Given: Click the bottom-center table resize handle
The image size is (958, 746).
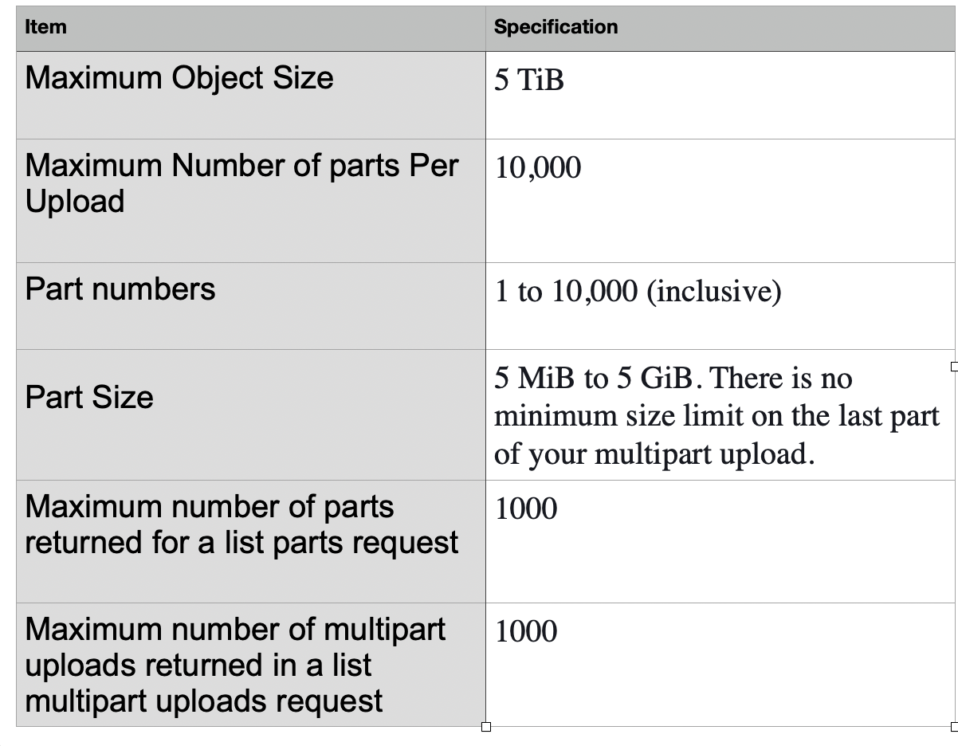Looking at the screenshot, I should [486, 727].
